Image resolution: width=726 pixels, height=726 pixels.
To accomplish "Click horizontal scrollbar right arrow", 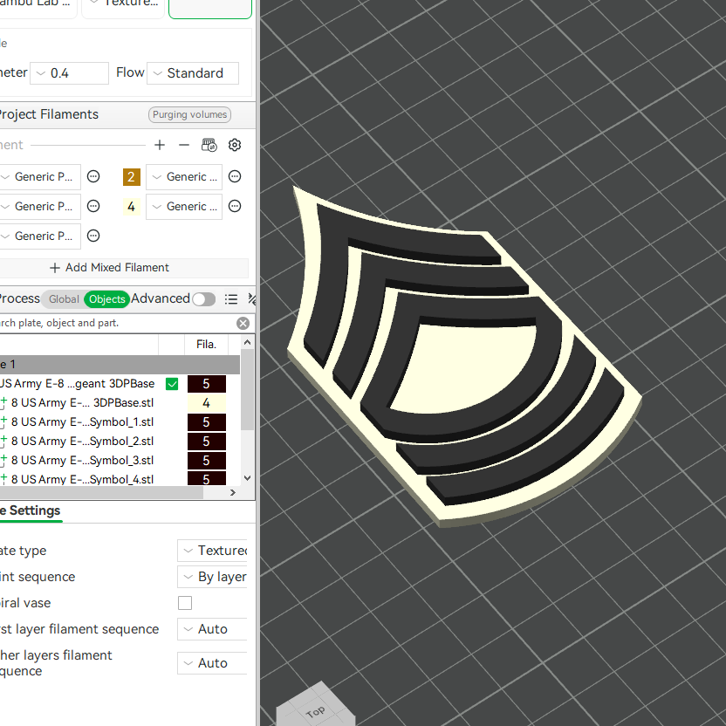I will click(232, 493).
